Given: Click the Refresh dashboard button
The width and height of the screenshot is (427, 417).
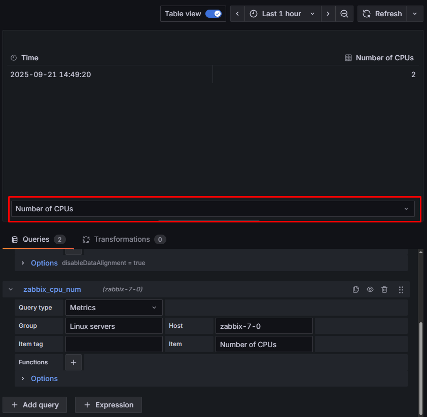Looking at the screenshot, I should [383, 14].
